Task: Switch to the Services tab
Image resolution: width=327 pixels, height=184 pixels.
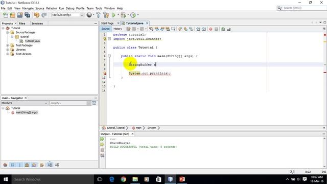Action: [x=37, y=24]
